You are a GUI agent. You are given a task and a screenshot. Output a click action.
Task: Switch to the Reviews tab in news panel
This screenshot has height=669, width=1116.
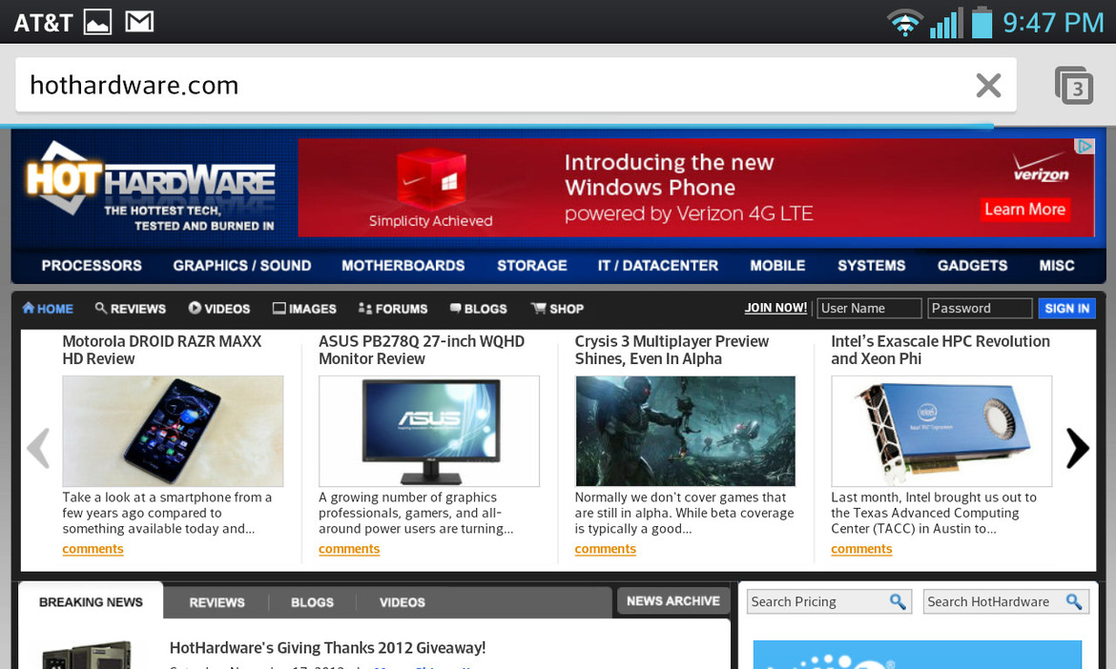217,602
